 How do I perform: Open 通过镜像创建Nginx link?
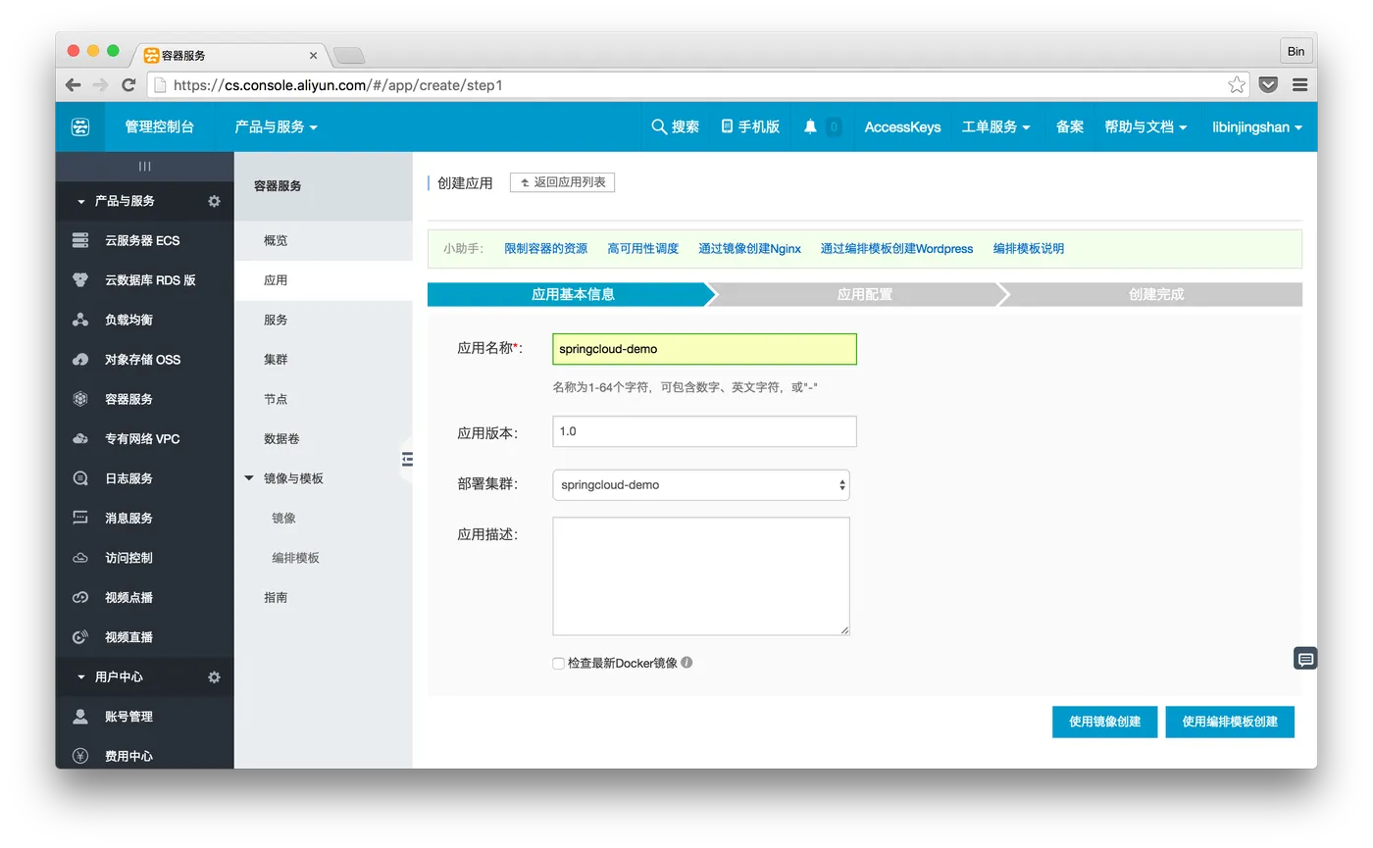click(749, 249)
